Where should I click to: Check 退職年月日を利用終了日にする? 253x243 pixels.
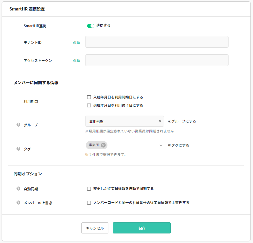(89, 105)
